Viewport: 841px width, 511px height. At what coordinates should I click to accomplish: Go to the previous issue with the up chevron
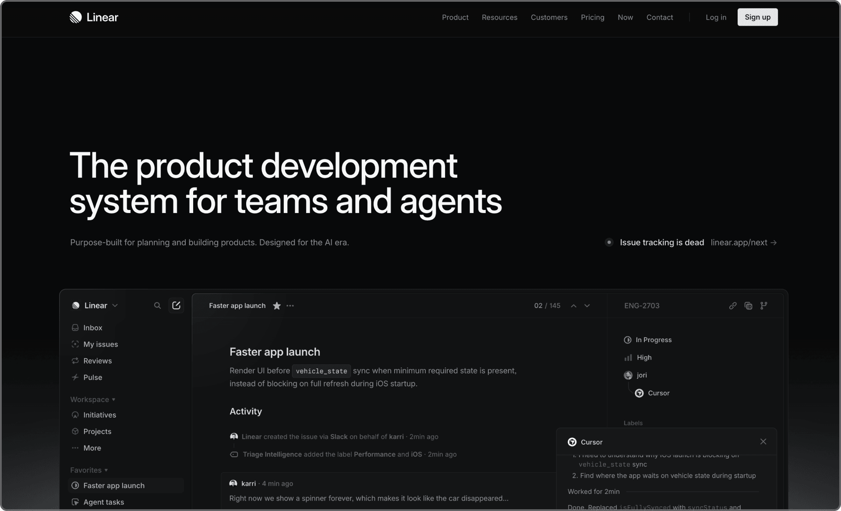573,306
